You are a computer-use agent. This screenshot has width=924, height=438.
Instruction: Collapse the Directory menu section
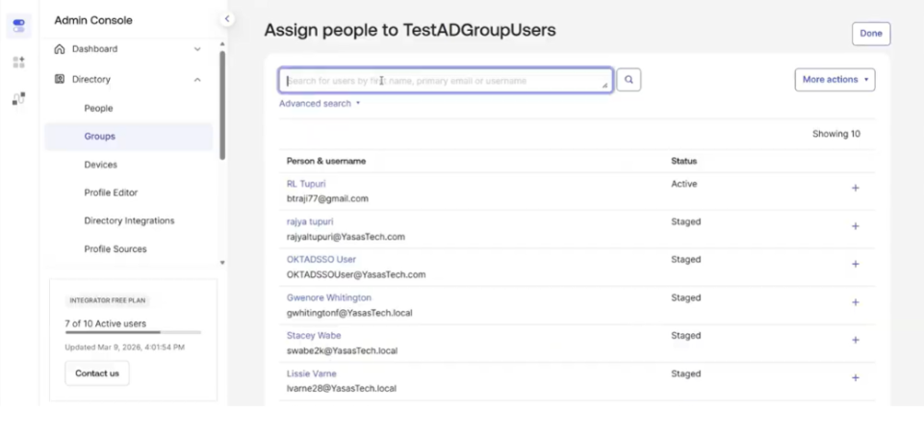pos(197,80)
